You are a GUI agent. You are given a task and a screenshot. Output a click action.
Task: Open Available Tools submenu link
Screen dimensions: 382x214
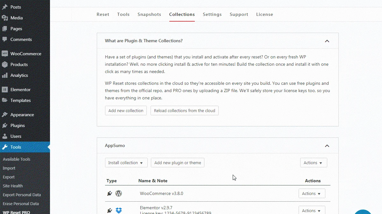17,159
